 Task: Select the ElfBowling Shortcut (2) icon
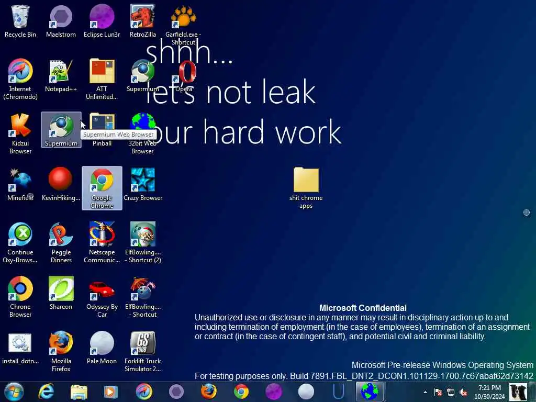[x=143, y=243]
